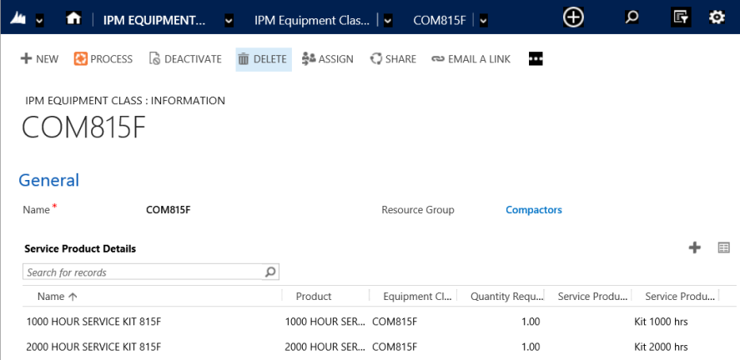Open the 1000 HOUR SERVICE KIT 815F record
This screenshot has height=360, width=740.
point(93,322)
